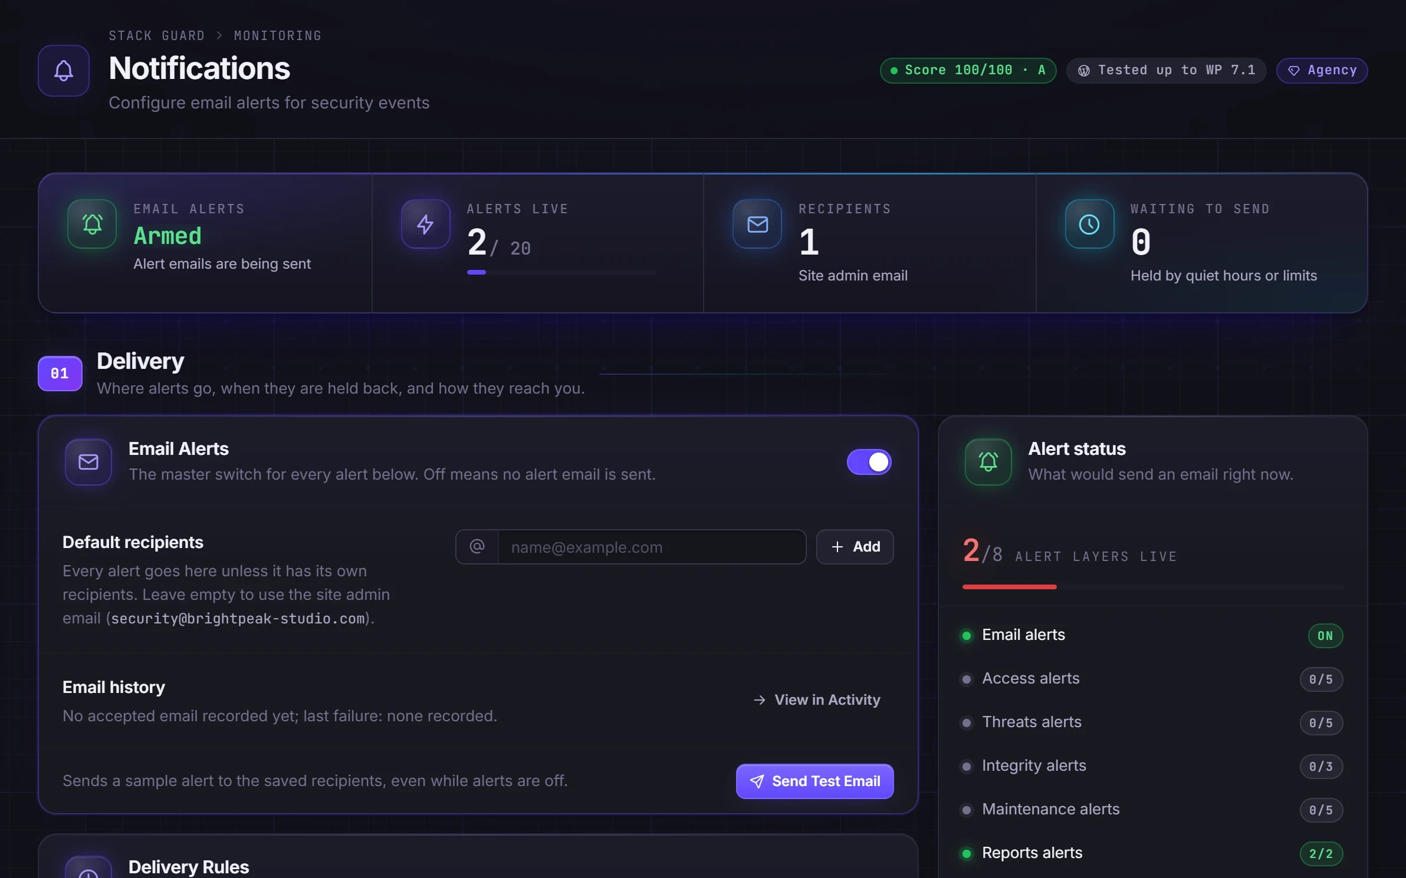Click the Waiting to Send clock icon
The image size is (1406, 878).
(1089, 224)
